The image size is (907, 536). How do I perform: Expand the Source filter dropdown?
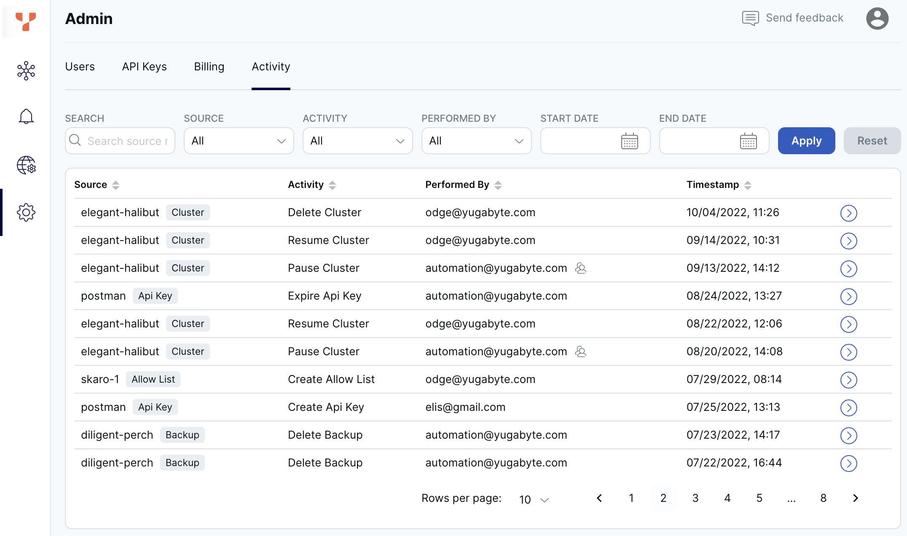[x=239, y=141]
